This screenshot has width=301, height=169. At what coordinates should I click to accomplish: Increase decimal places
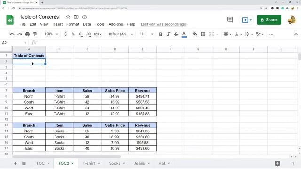88,34
